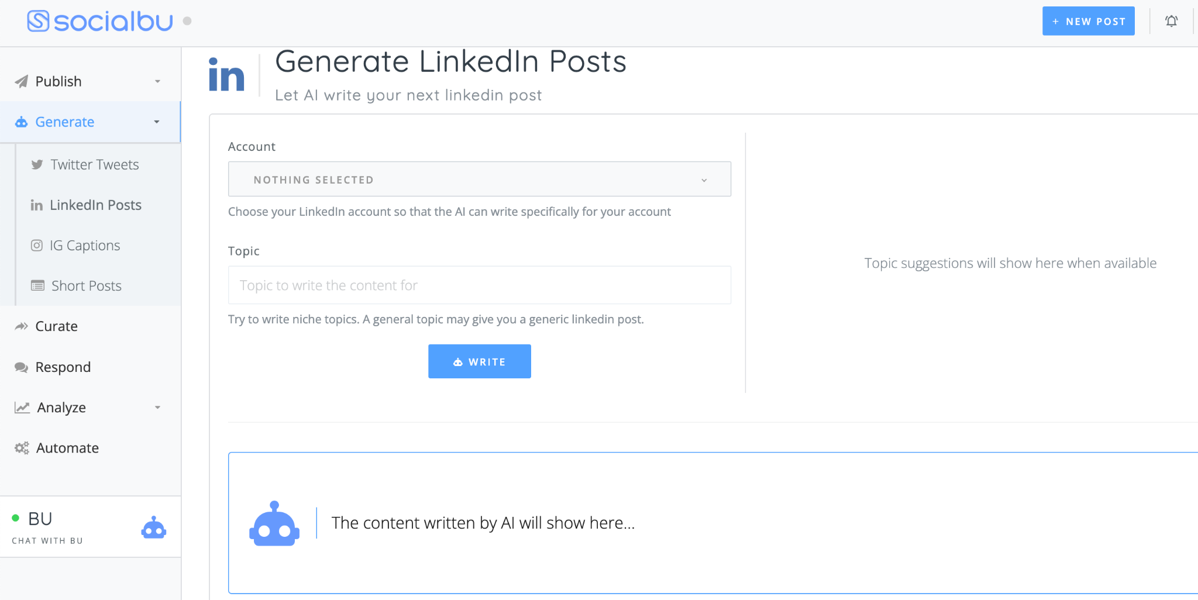This screenshot has width=1198, height=600.
Task: Focus the Topic input field
Action: 479,285
